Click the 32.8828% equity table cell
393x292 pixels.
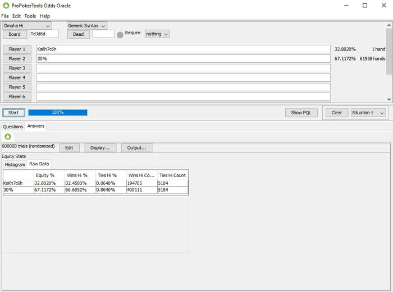(49, 183)
